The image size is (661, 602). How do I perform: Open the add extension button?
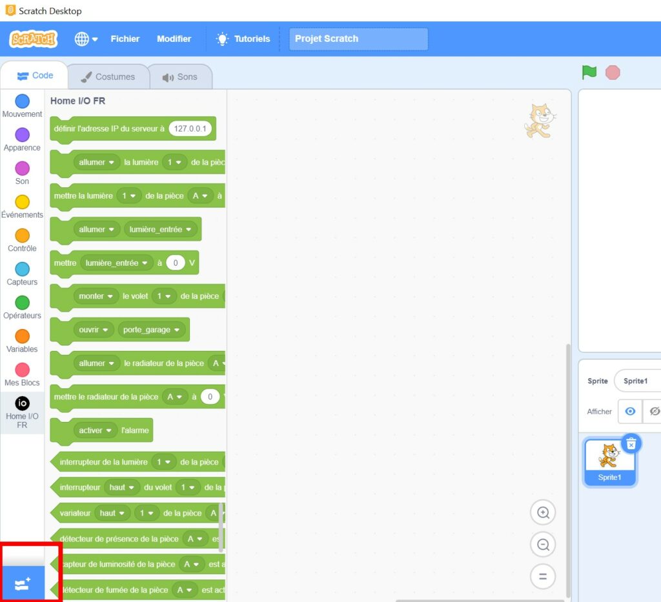pos(23,584)
